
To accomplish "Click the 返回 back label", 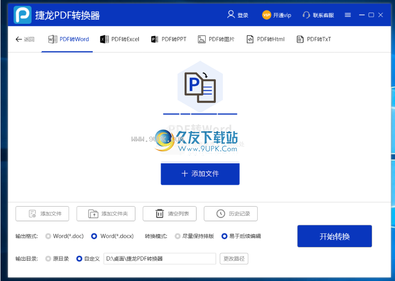I will coord(29,39).
